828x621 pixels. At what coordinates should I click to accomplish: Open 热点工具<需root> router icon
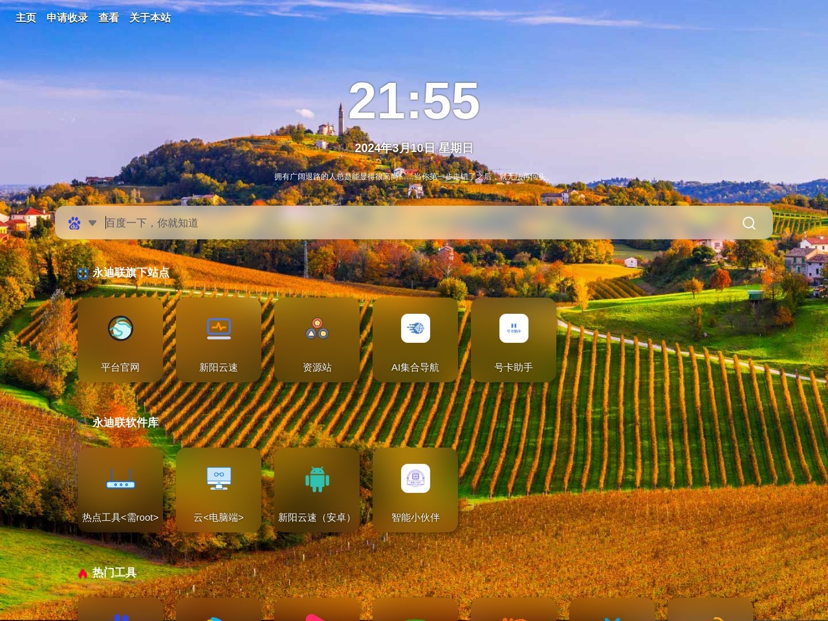[120, 479]
